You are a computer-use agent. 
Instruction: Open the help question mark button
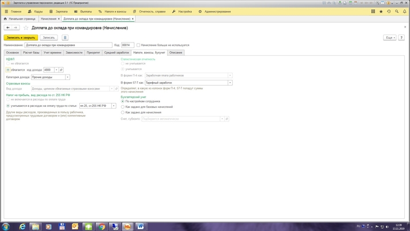(401, 37)
